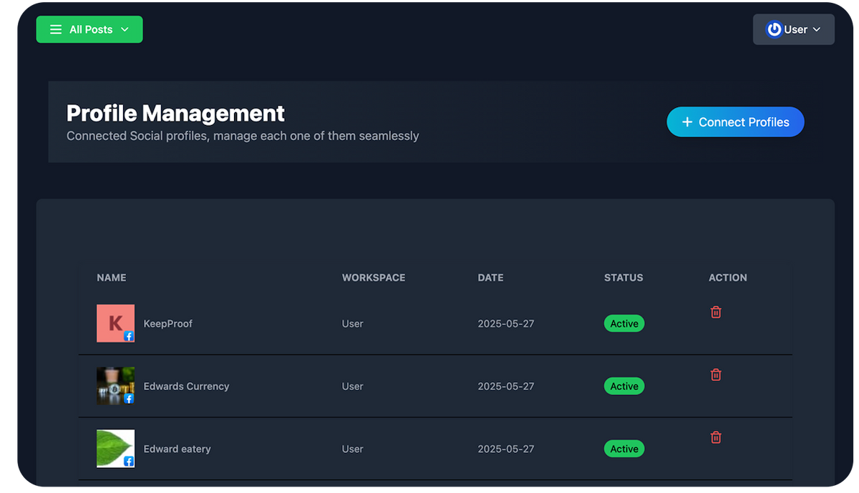Click trash icon for Edwards Currency
The image size is (859, 493).
click(x=716, y=374)
